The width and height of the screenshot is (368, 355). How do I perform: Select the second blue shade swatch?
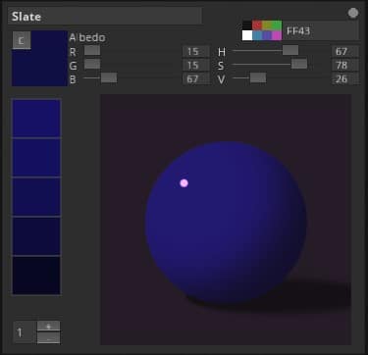pos(36,157)
